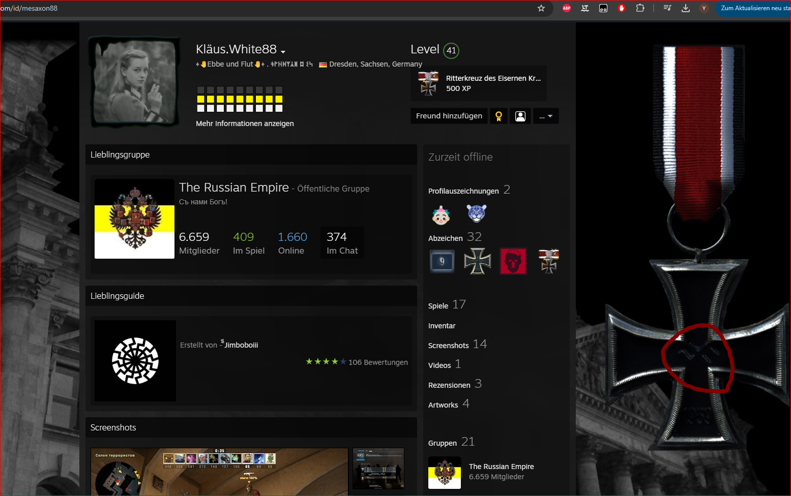The width and height of the screenshot is (791, 496).
Task: Open the three-dots more options dropdown
Action: pyautogui.click(x=546, y=116)
